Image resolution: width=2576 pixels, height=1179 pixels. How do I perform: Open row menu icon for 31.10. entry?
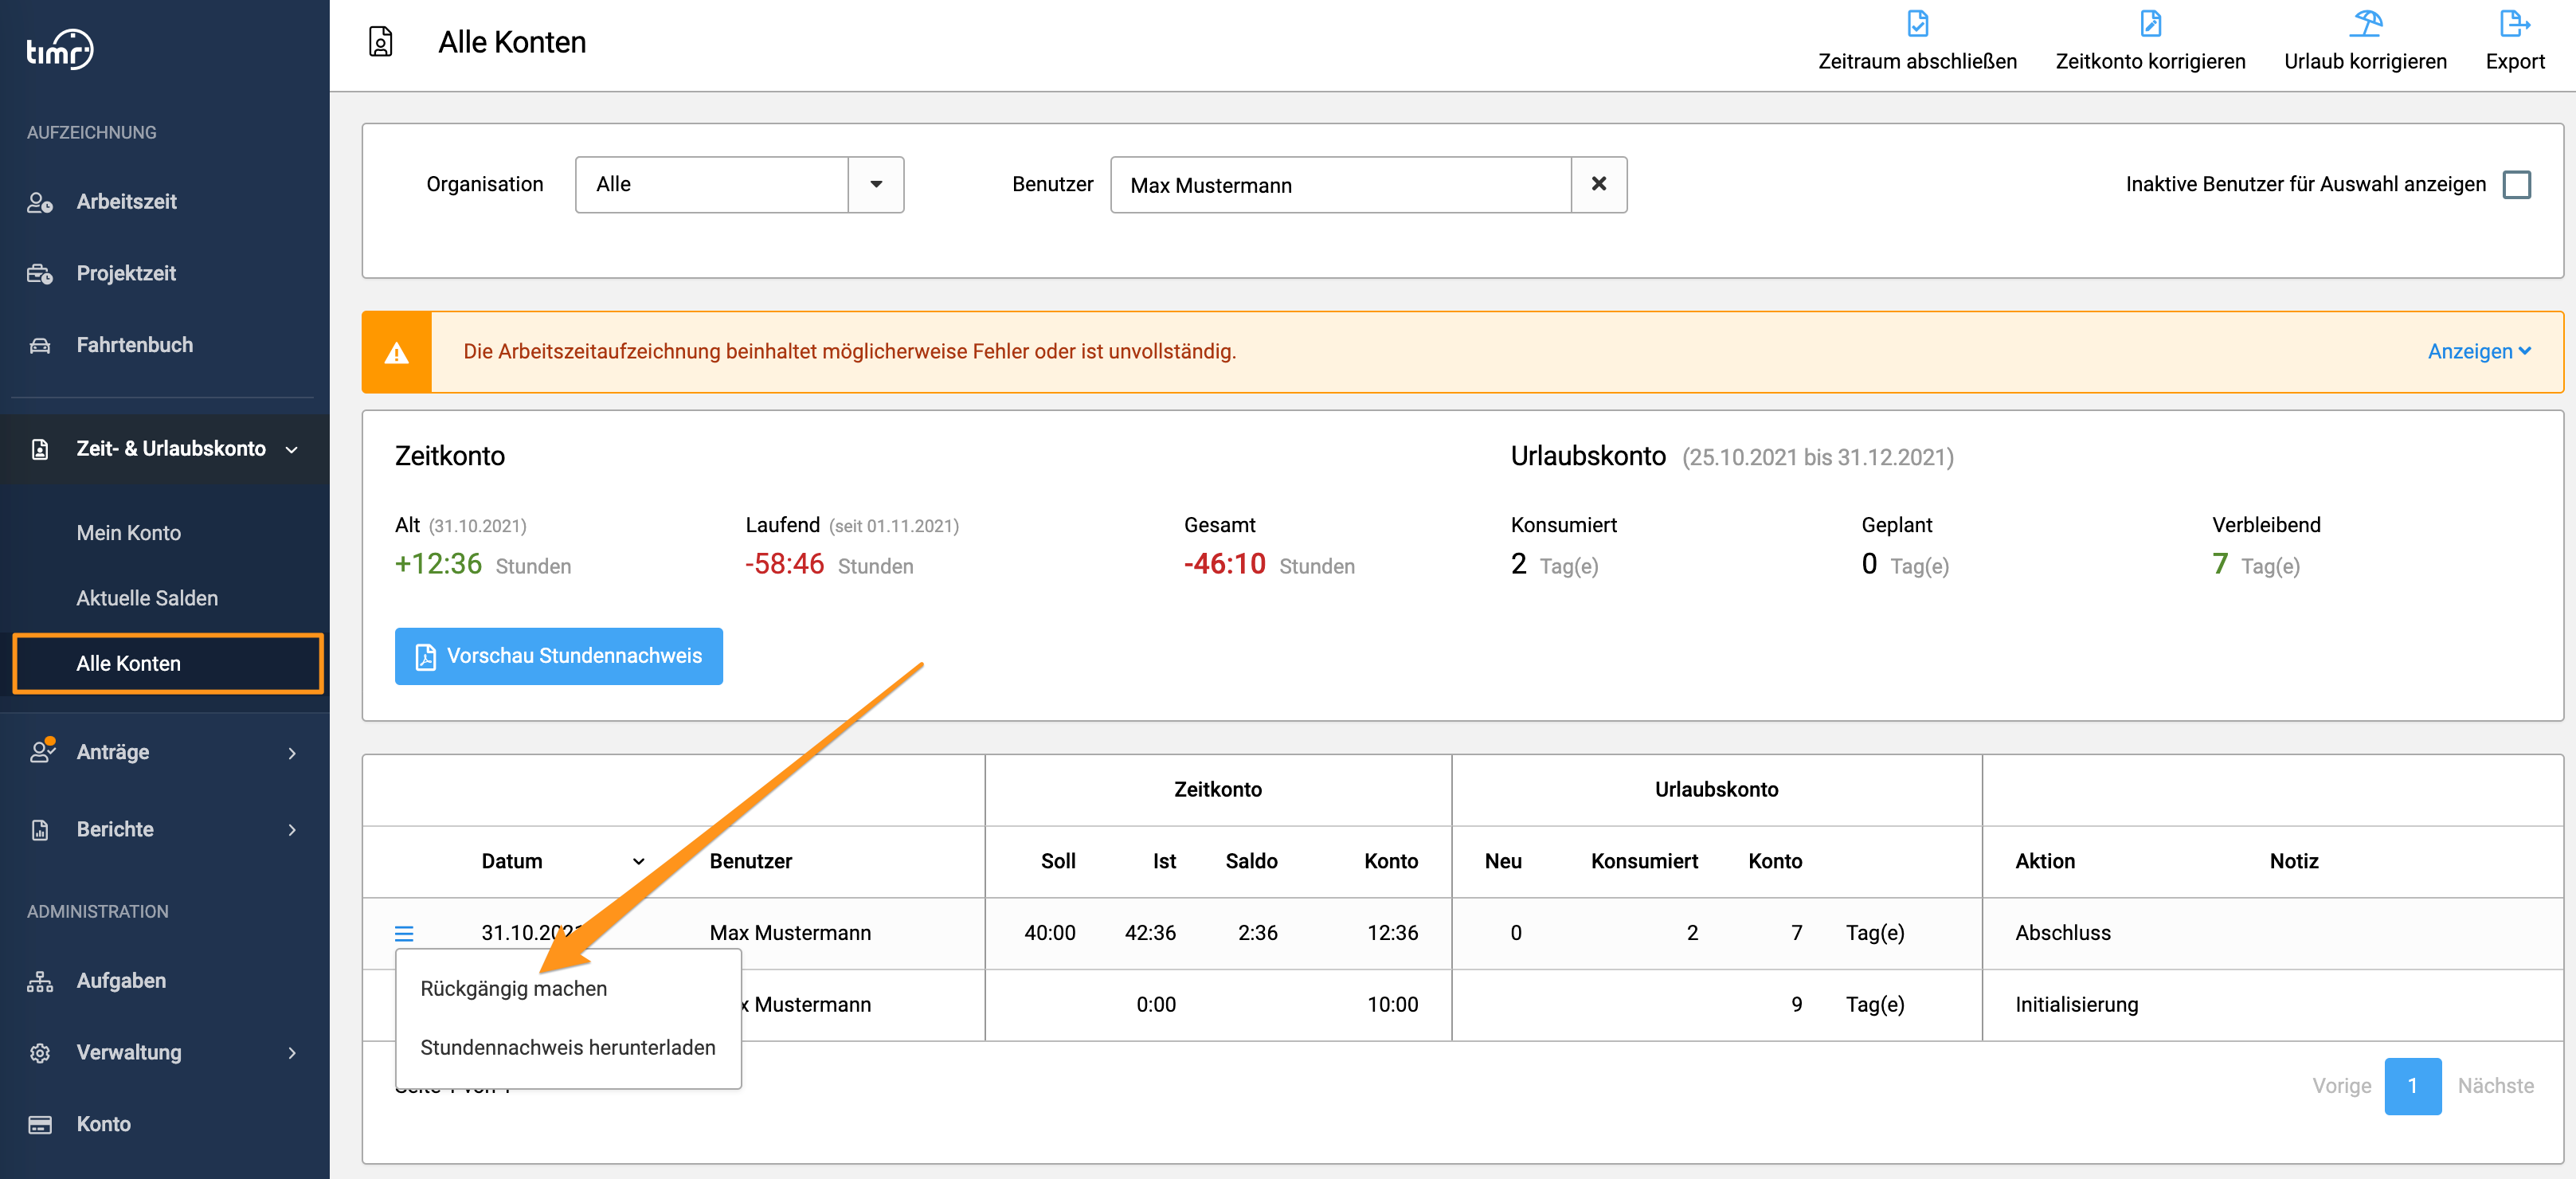[x=404, y=933]
